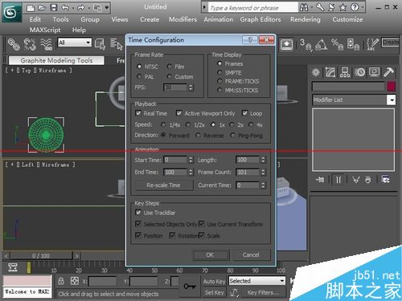
Task: Click the Auto Key button
Action: (214, 281)
